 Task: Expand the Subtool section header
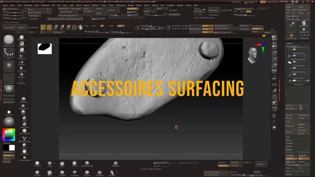pyautogui.click(x=289, y=43)
